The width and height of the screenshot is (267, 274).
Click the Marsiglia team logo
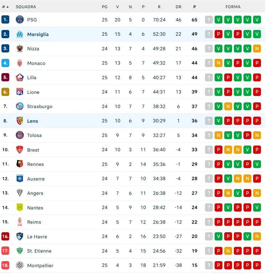pos(20,34)
